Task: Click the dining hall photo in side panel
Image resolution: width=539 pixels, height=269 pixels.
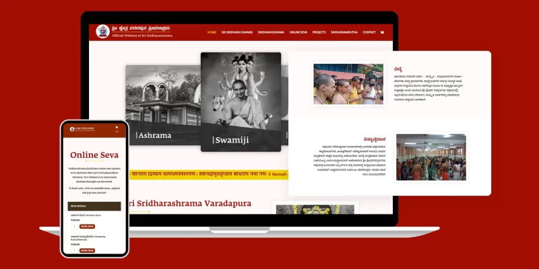Action: (431, 157)
